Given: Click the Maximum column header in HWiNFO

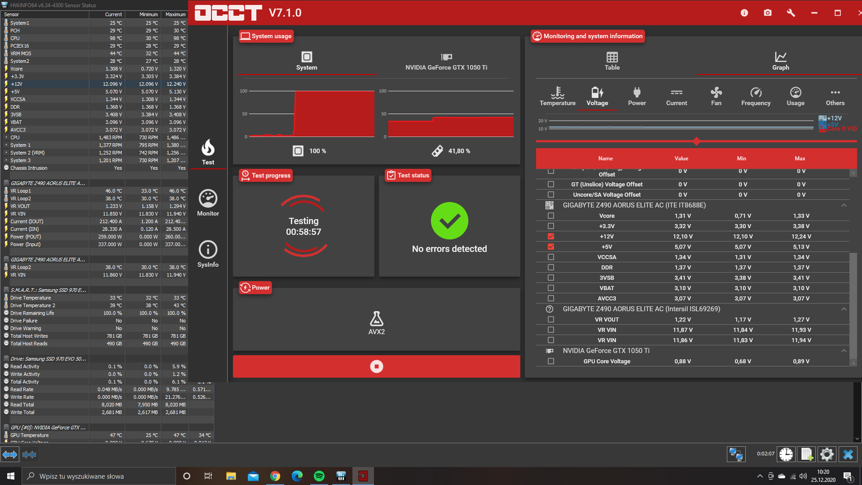Looking at the screenshot, I should pos(175,14).
